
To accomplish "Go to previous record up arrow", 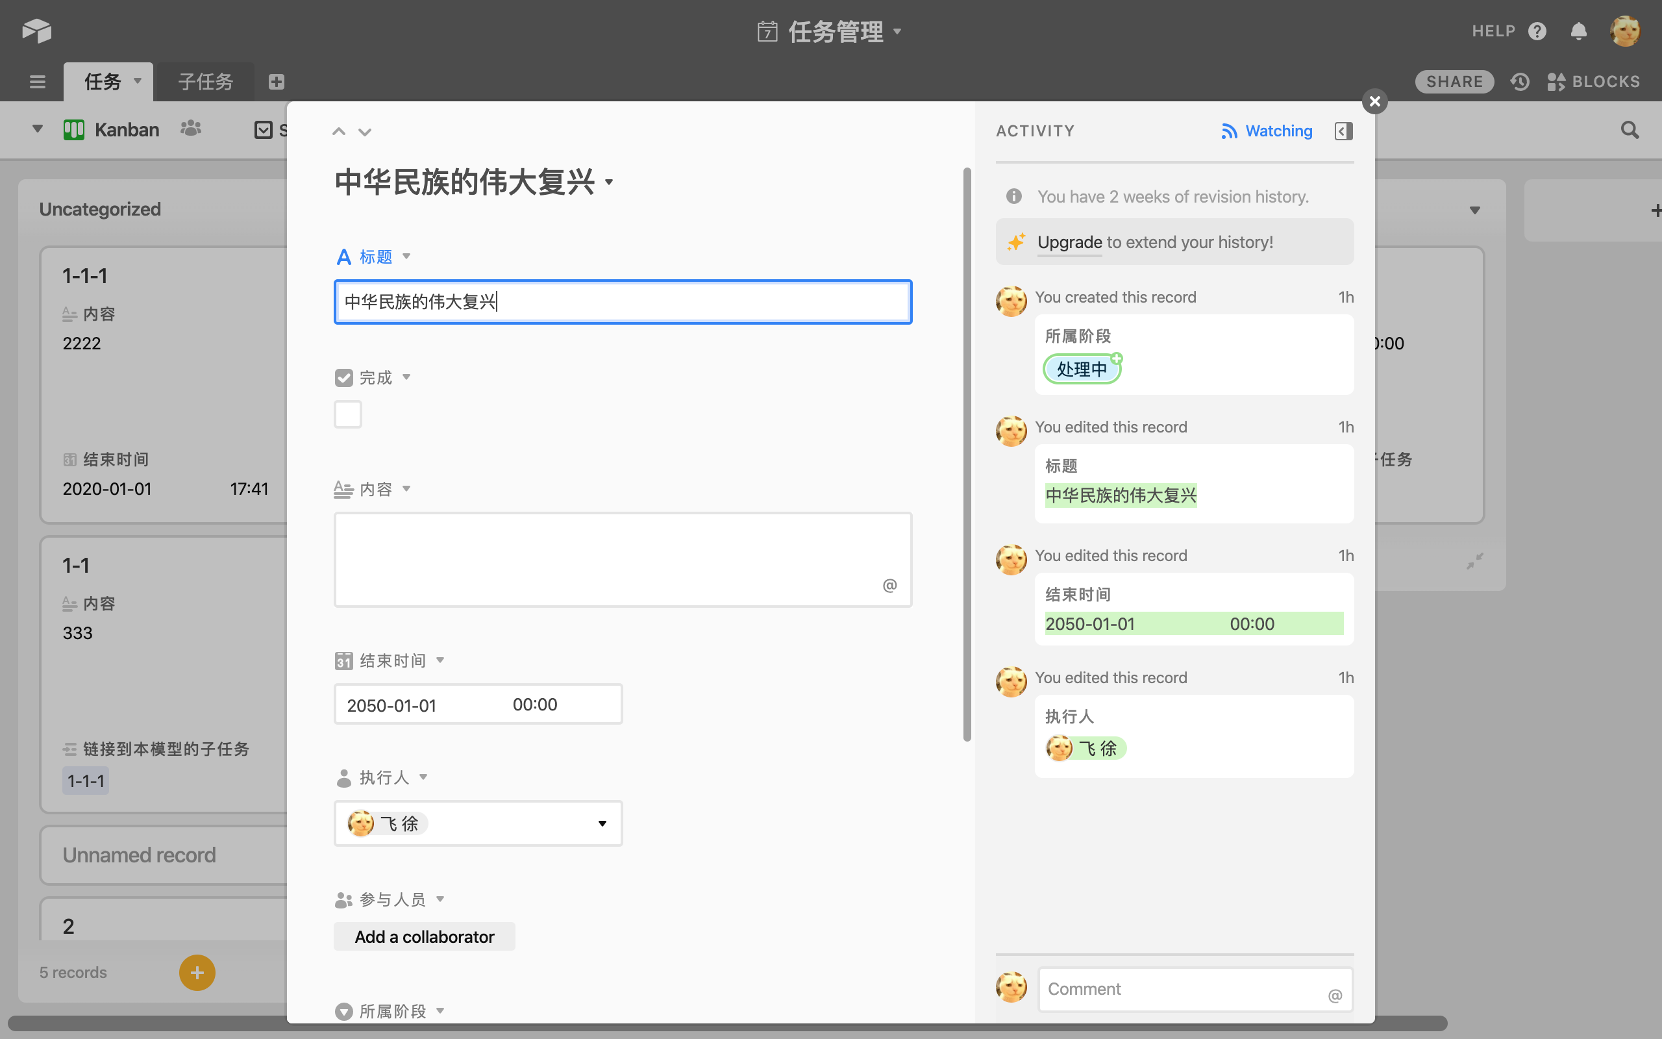I will point(339,132).
